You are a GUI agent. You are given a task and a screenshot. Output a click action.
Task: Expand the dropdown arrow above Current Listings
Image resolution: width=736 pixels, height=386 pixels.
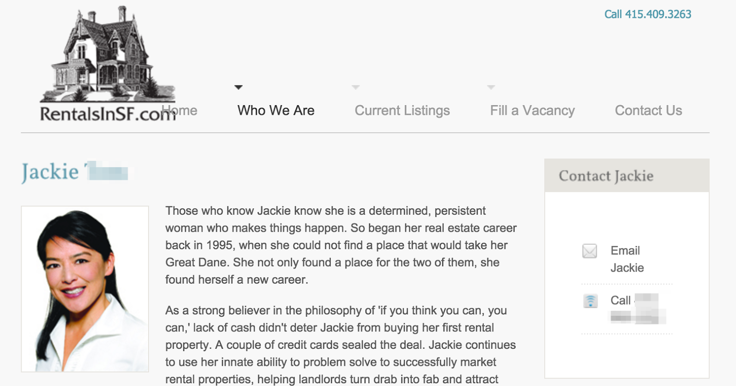coord(356,87)
